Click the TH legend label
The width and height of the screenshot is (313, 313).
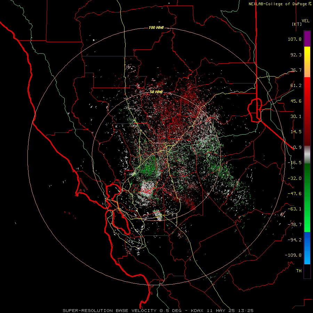coord(299,271)
